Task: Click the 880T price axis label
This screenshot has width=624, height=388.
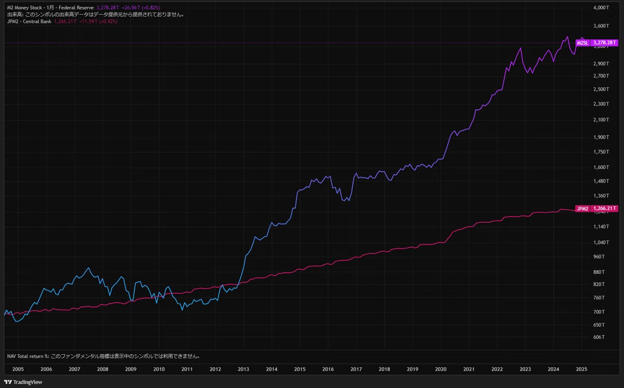Action: [599, 272]
